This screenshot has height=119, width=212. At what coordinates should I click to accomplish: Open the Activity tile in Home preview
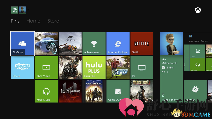pos(198,51)
